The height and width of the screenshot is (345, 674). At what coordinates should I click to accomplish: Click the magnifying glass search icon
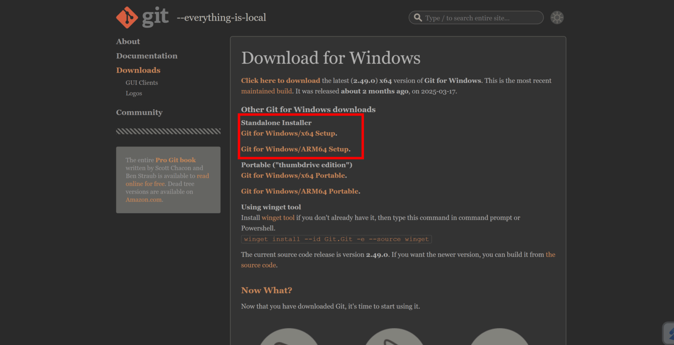pyautogui.click(x=418, y=18)
